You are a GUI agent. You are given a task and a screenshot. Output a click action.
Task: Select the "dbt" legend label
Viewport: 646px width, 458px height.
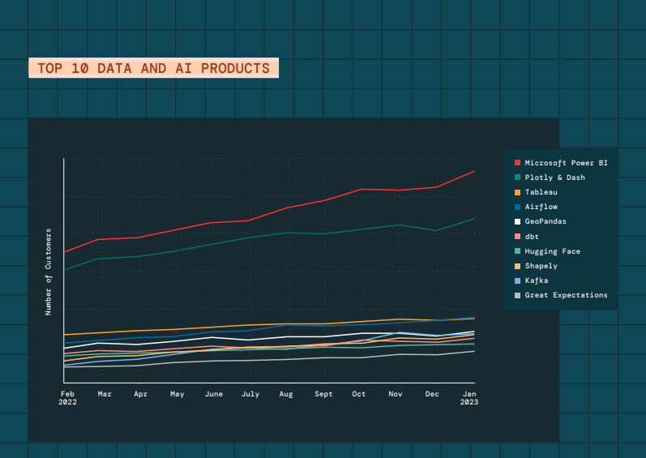tap(532, 237)
